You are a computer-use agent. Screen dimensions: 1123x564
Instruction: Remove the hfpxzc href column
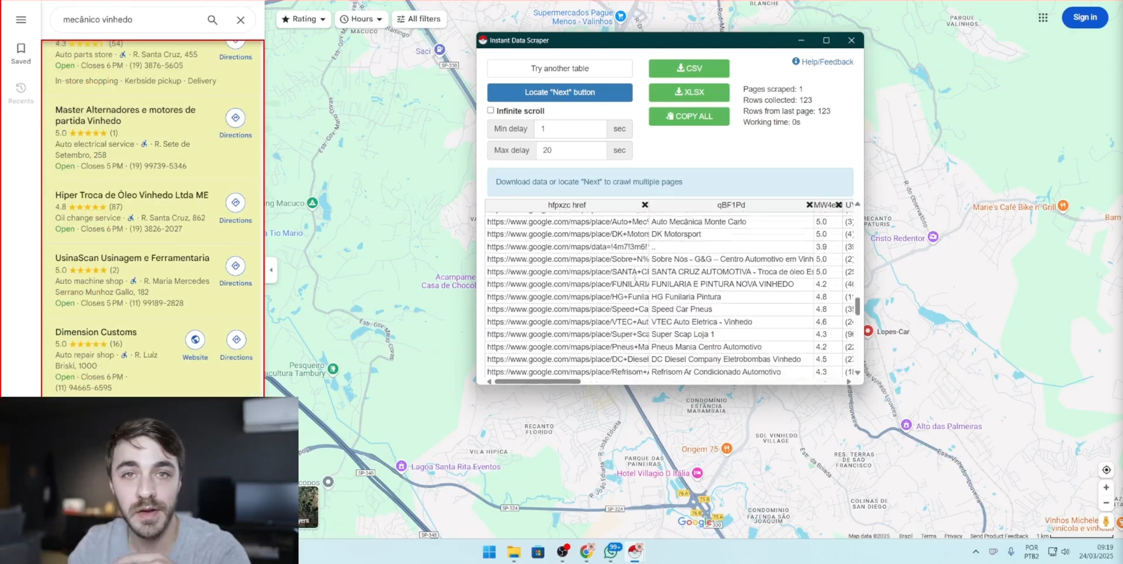(x=645, y=205)
